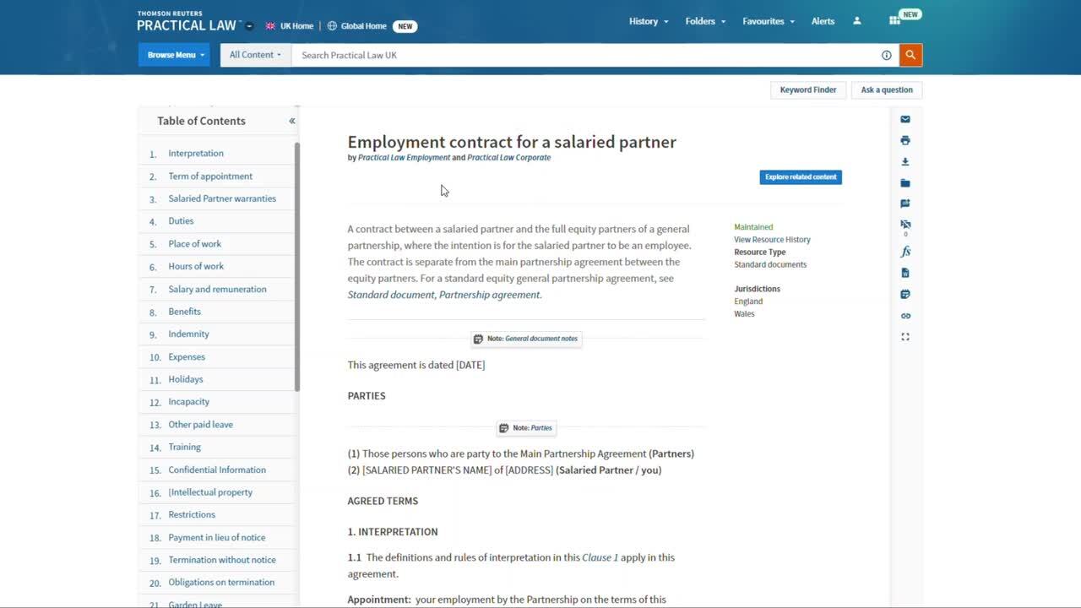Start a search with the orange magnifier icon
The image size is (1081, 608).
(910, 54)
